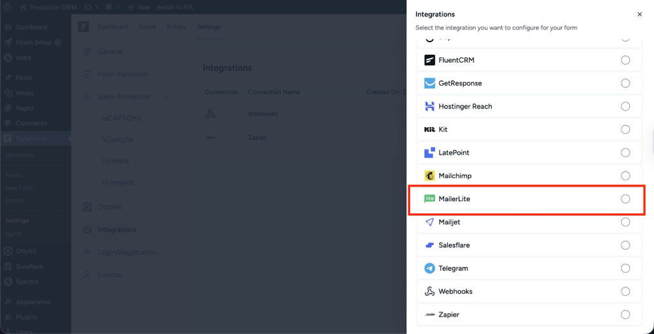Open hCaptcha settings
This screenshot has height=334, width=654.
(118, 140)
